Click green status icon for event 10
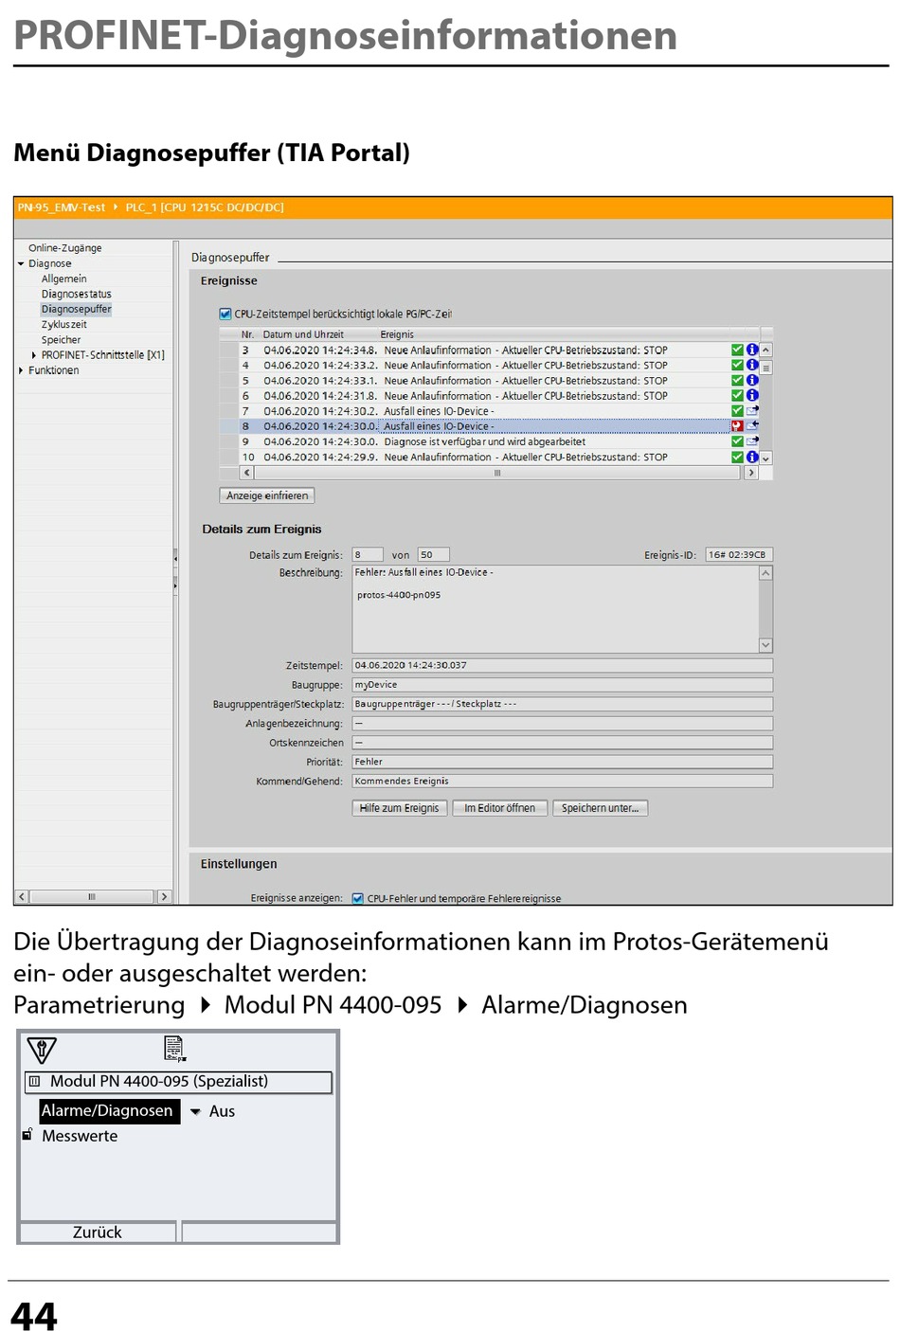 (x=737, y=457)
